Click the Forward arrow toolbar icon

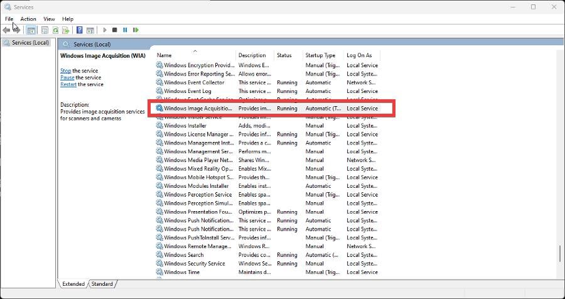[x=16, y=30]
